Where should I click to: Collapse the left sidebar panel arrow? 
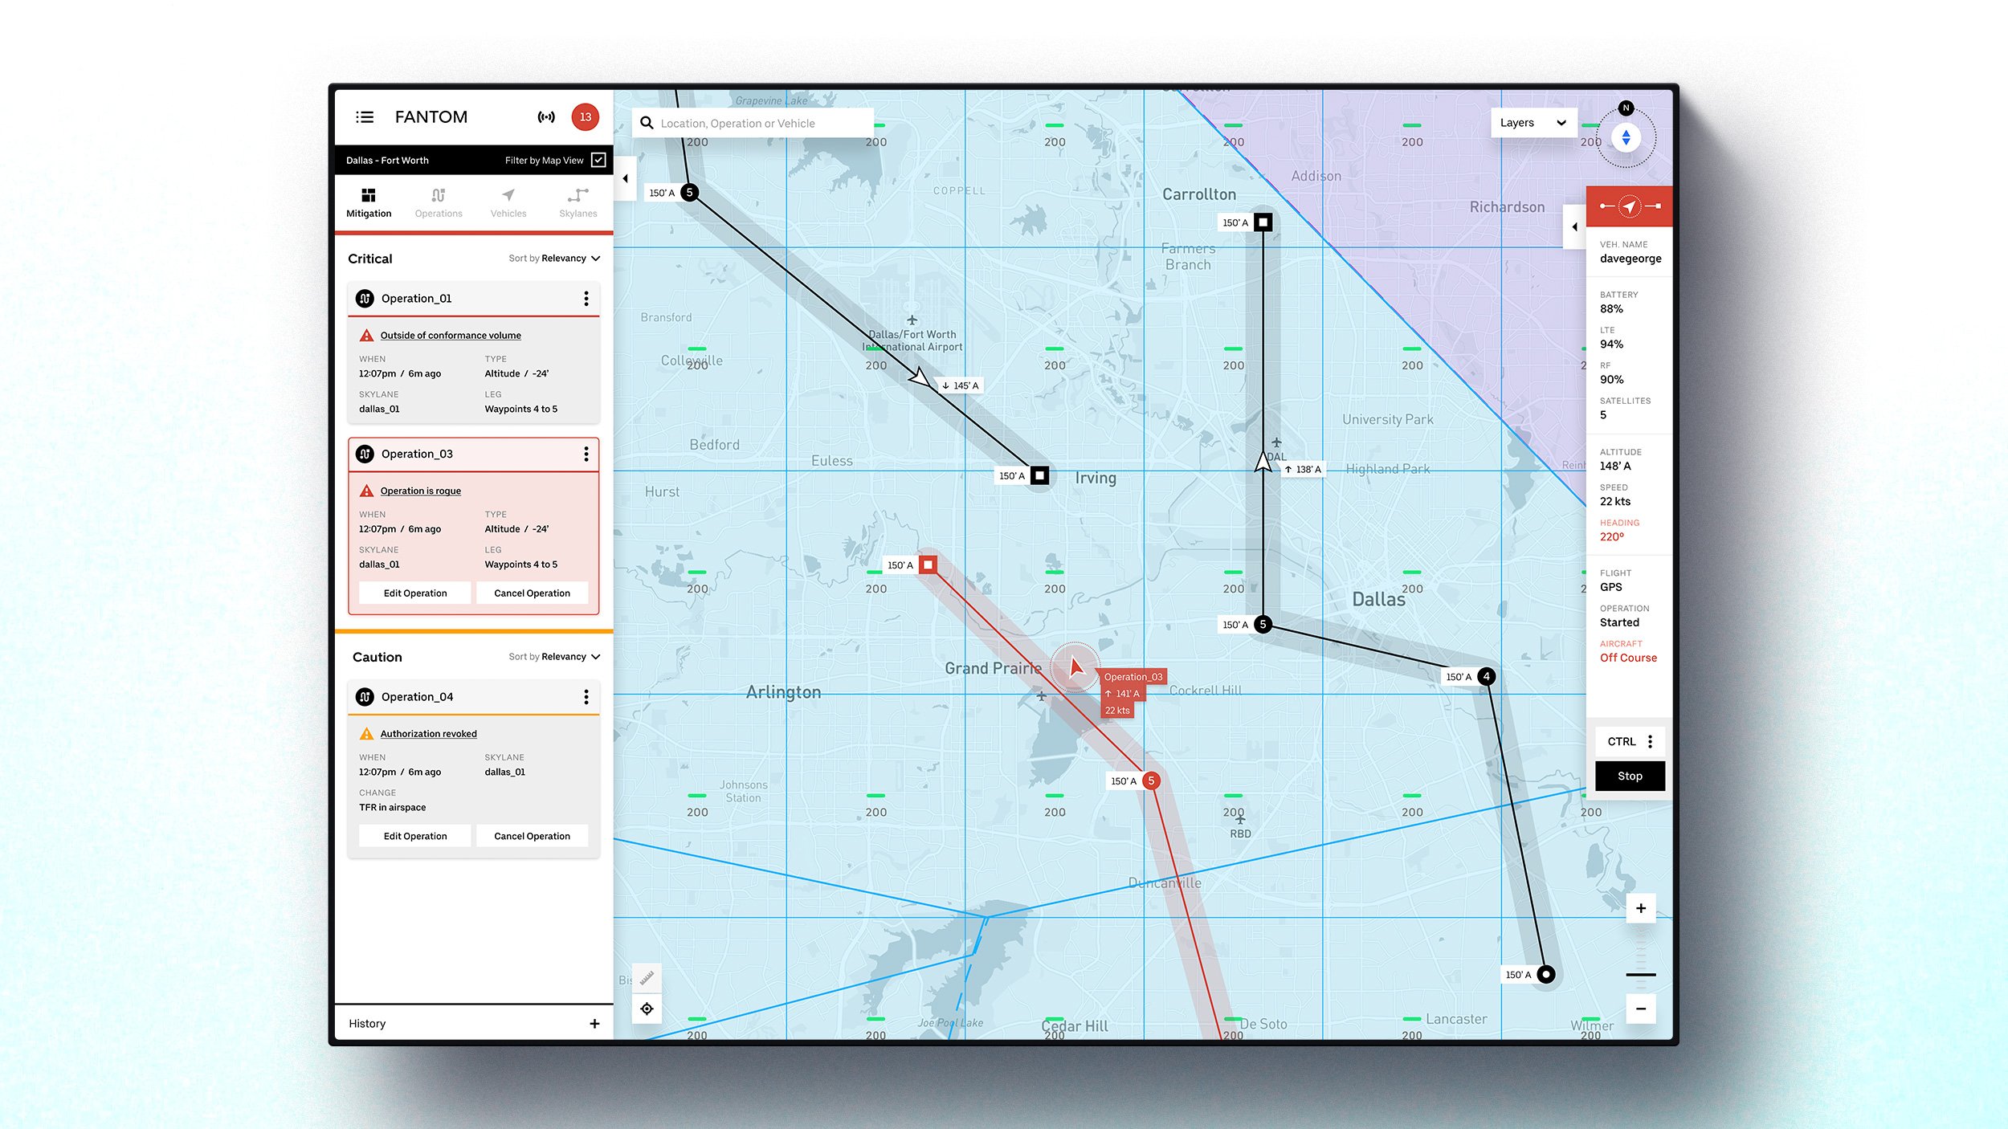[626, 179]
